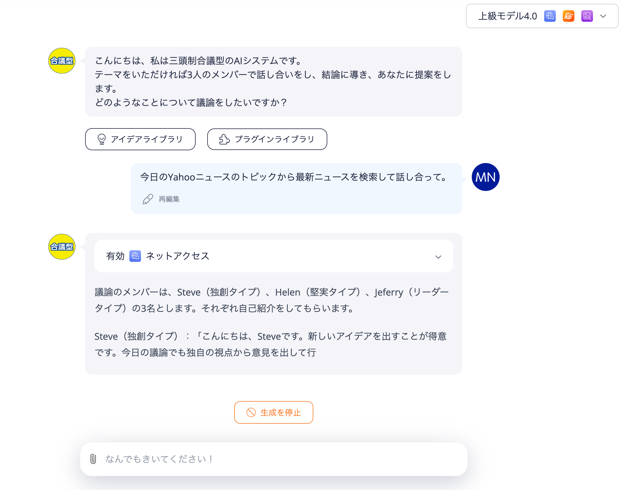Collapse the ネットアクセス panel chevron
629x490 pixels.
(x=438, y=257)
